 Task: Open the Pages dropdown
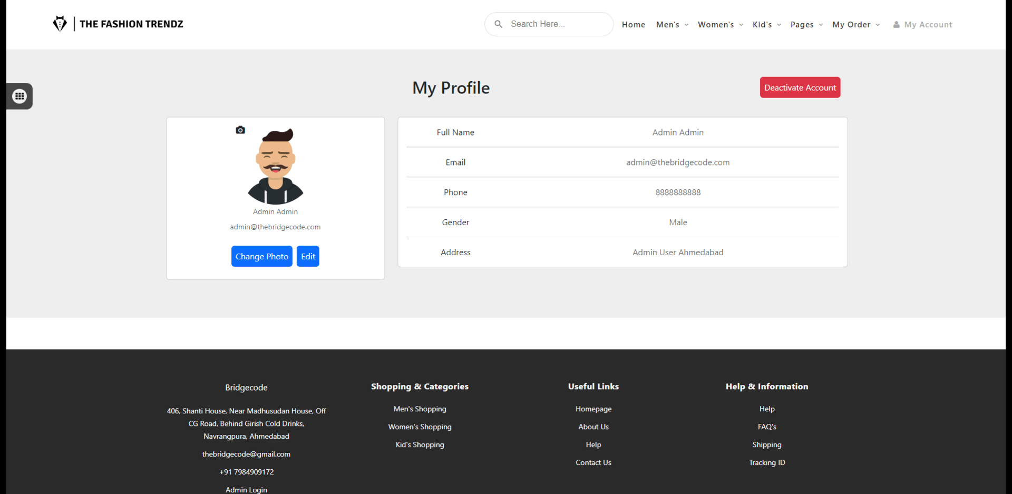tap(806, 25)
